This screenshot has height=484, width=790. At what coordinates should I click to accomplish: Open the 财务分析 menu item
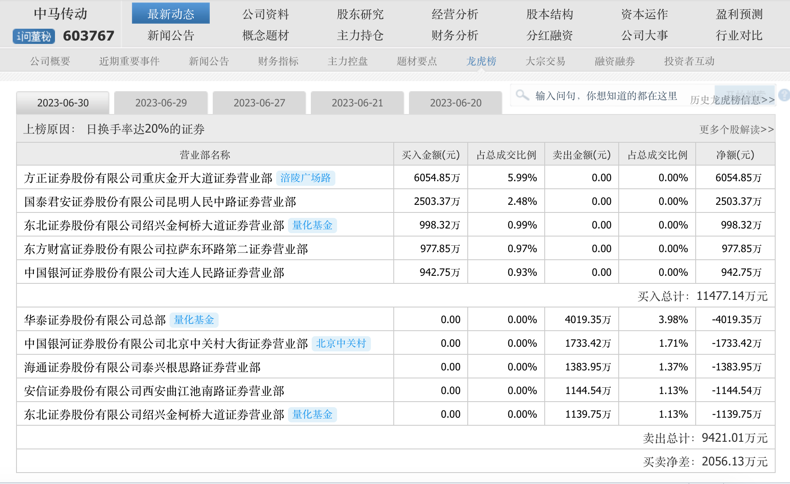(455, 35)
